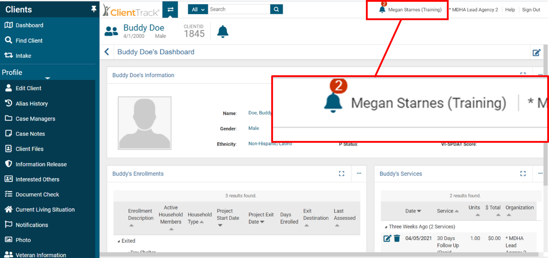Select Find Client in the sidebar
The width and height of the screenshot is (549, 258).
tap(29, 41)
